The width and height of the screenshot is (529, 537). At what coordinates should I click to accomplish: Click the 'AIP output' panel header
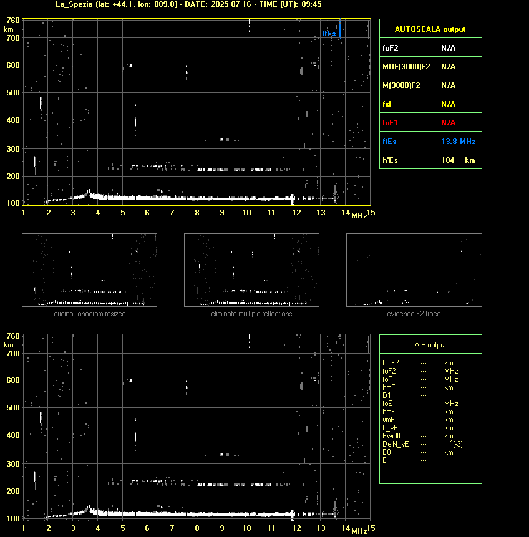tap(430, 345)
